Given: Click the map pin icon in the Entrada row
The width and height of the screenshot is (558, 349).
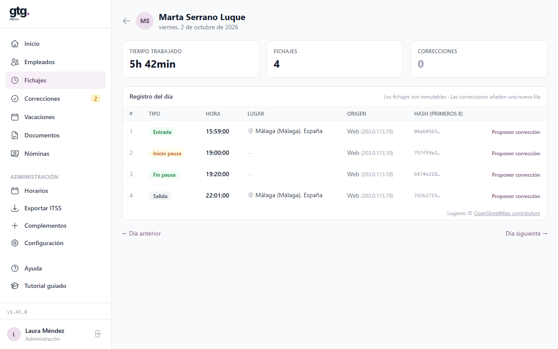Looking at the screenshot, I should [x=251, y=131].
